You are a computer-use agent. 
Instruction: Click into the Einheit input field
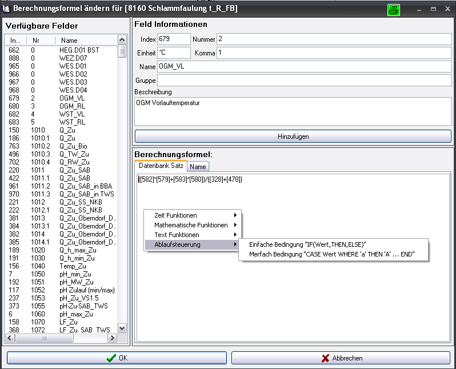pos(174,53)
